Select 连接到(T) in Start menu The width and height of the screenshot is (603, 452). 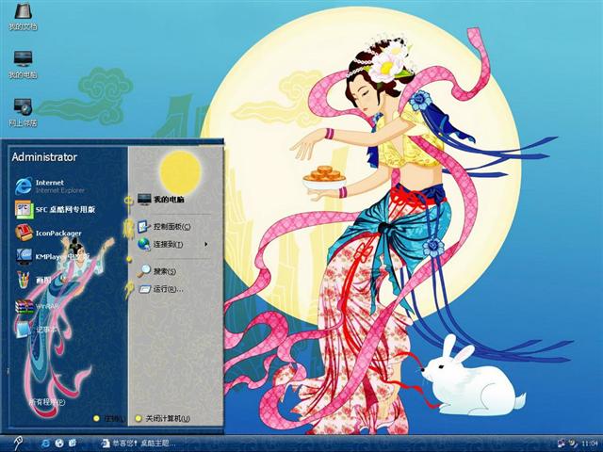(160, 244)
